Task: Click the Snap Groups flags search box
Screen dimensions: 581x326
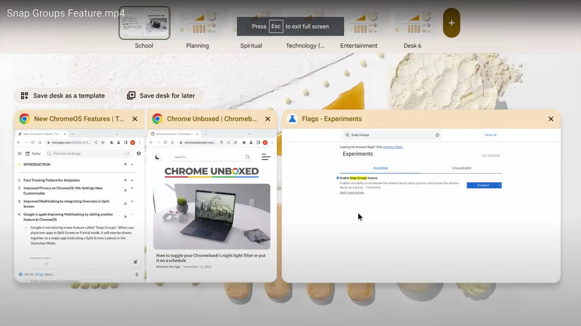Action: coord(392,135)
